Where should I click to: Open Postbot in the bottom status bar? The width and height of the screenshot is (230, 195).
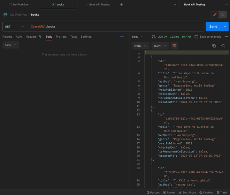coord(153,192)
